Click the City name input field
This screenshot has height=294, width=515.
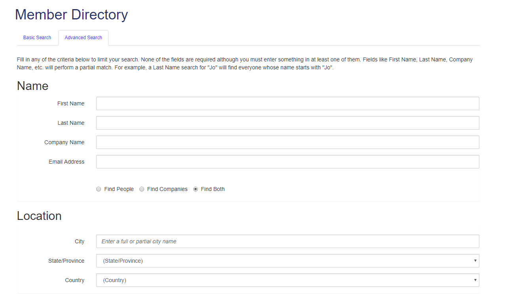tap(287, 241)
